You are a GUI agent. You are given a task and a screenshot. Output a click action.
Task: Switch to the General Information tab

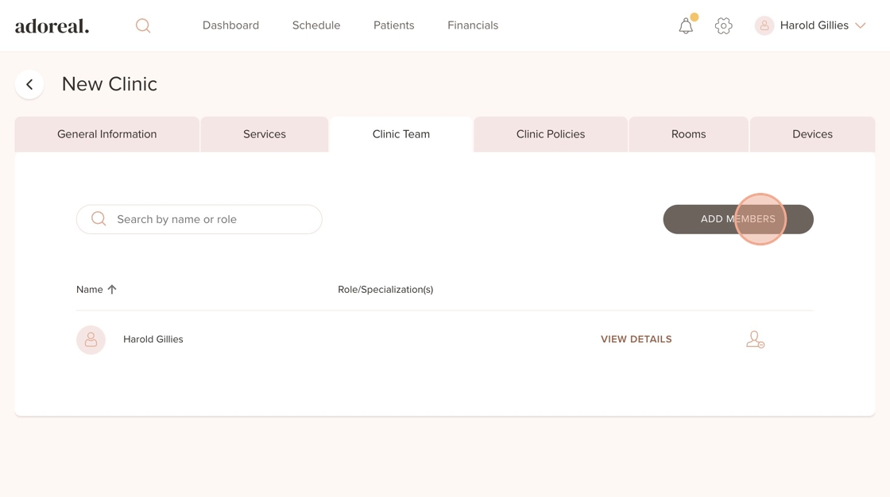(x=106, y=134)
